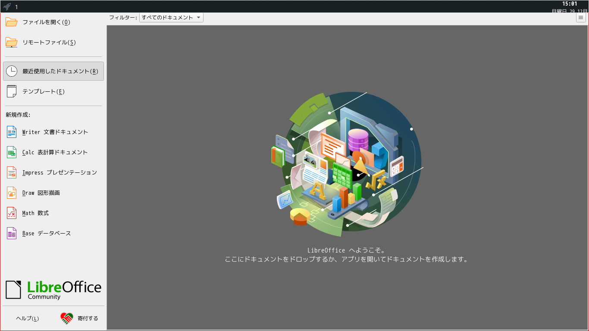Create new Impress プレゼンテーション via its label

pyautogui.click(x=60, y=173)
